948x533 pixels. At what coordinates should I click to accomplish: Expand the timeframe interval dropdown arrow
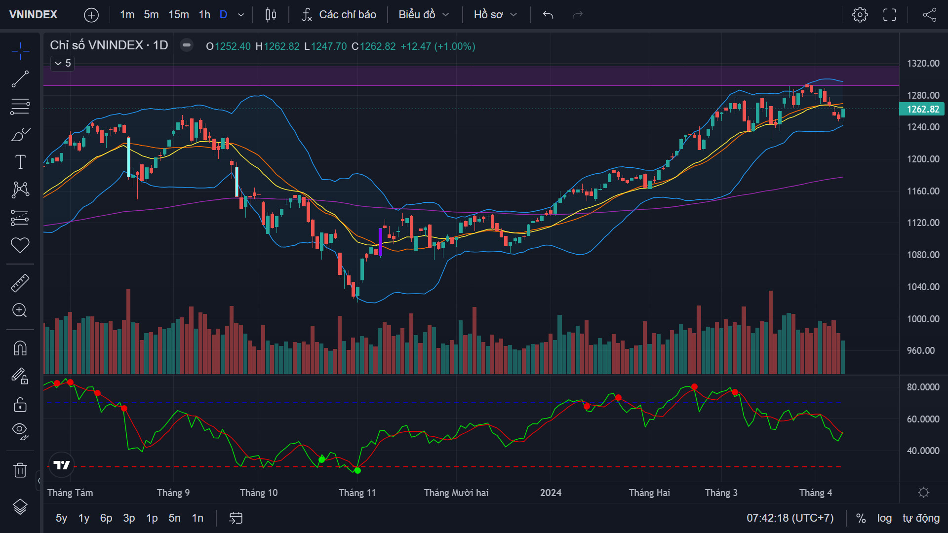pyautogui.click(x=241, y=15)
